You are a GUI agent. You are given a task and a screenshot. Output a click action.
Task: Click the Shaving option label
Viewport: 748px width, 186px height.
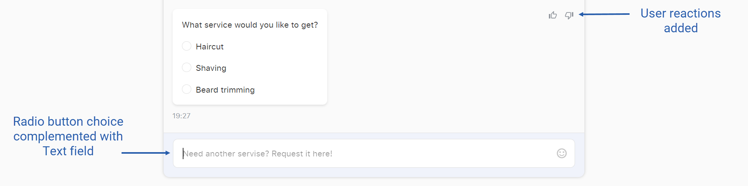pos(211,68)
